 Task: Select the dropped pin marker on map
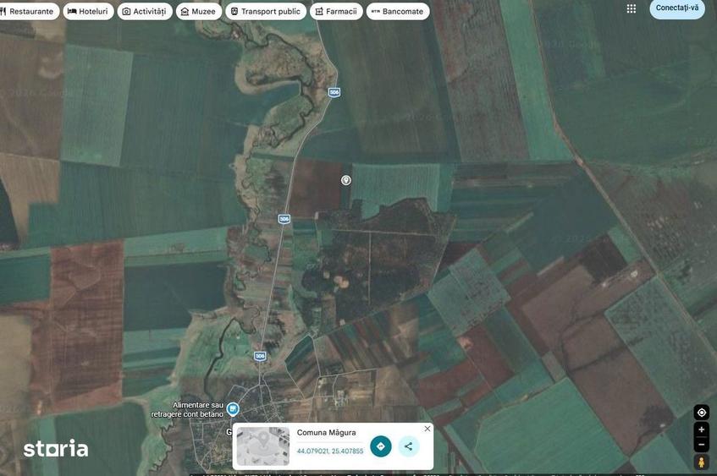pyautogui.click(x=346, y=180)
